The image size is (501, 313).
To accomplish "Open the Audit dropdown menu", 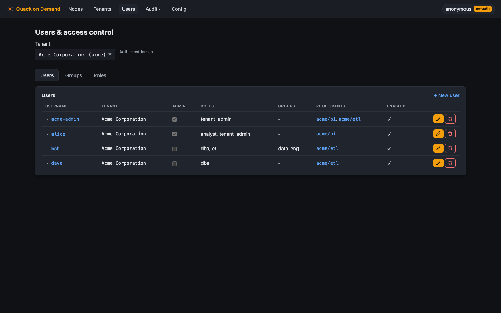I will 153,9.
